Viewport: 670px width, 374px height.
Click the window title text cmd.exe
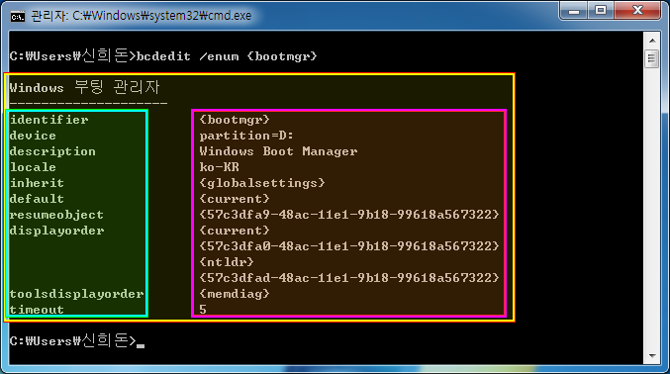pos(141,16)
